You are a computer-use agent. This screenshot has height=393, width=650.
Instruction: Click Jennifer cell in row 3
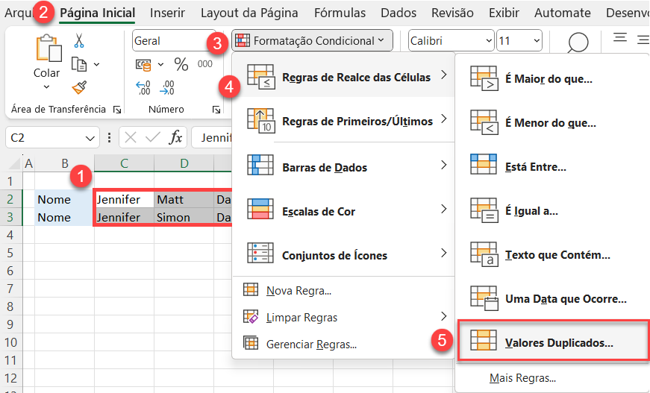click(124, 218)
